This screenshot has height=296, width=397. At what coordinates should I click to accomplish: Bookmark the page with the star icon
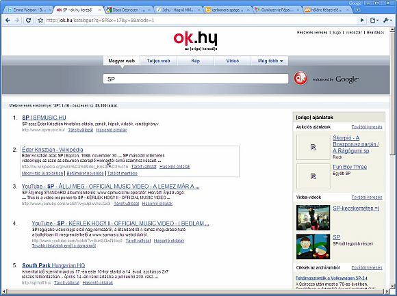[x=40, y=21]
